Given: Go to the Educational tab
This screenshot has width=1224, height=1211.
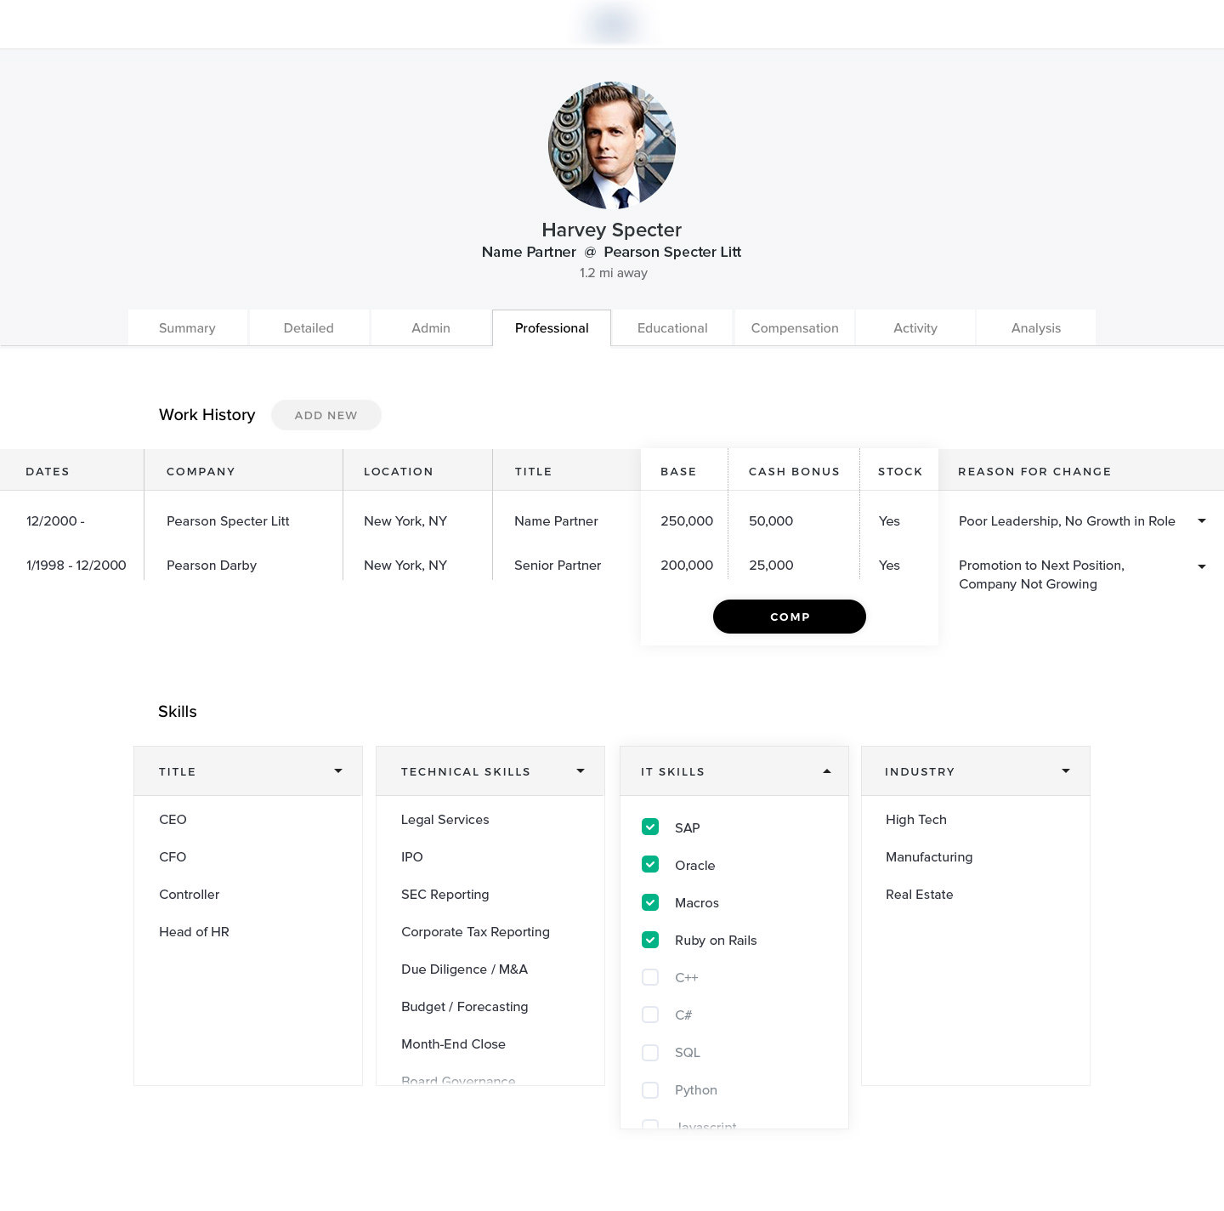Looking at the screenshot, I should click(x=672, y=328).
